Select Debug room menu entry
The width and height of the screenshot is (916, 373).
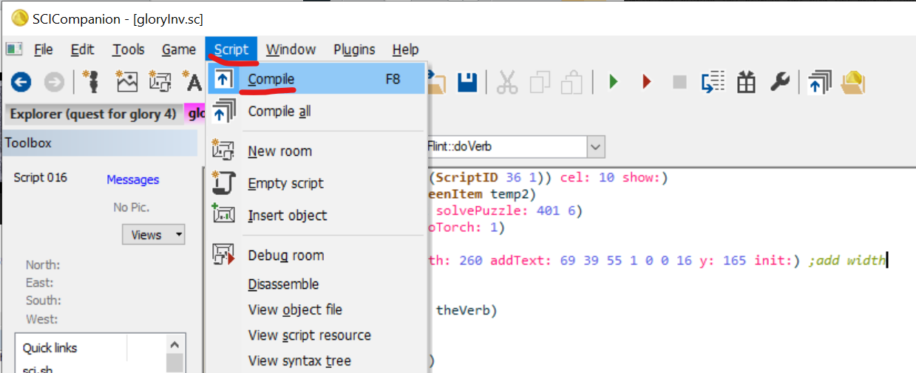[x=316, y=255]
